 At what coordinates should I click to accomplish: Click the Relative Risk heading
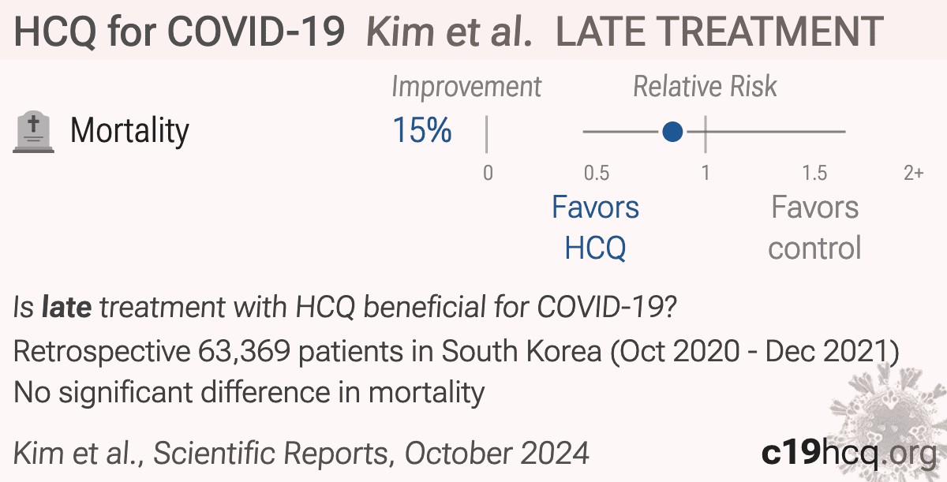pos(706,87)
